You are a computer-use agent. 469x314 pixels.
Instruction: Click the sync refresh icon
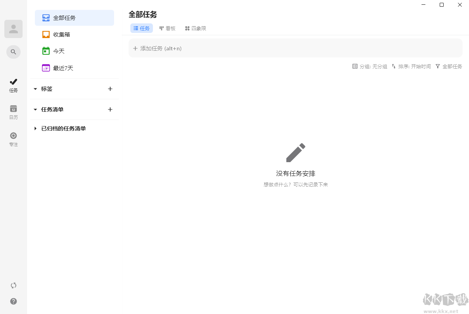(x=13, y=285)
